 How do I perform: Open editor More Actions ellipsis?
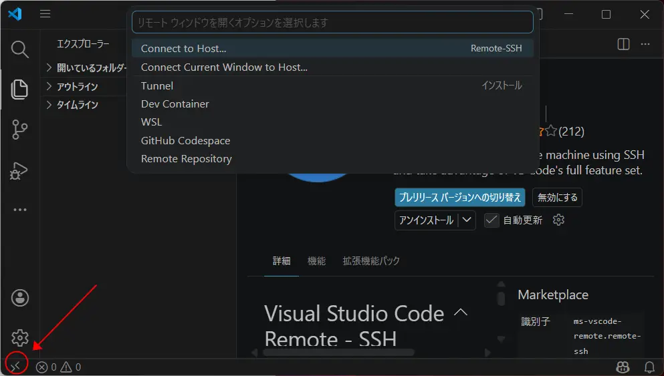click(645, 44)
